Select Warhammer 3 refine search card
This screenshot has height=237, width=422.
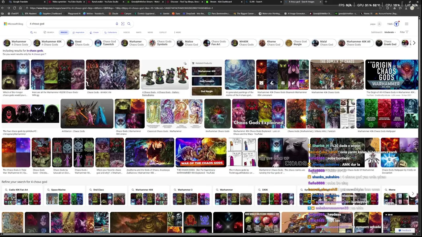(x=191, y=196)
